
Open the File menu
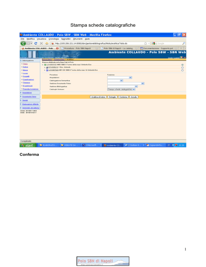click(22, 39)
